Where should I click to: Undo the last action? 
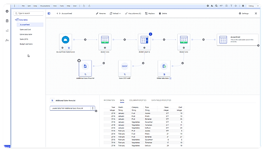84,6
